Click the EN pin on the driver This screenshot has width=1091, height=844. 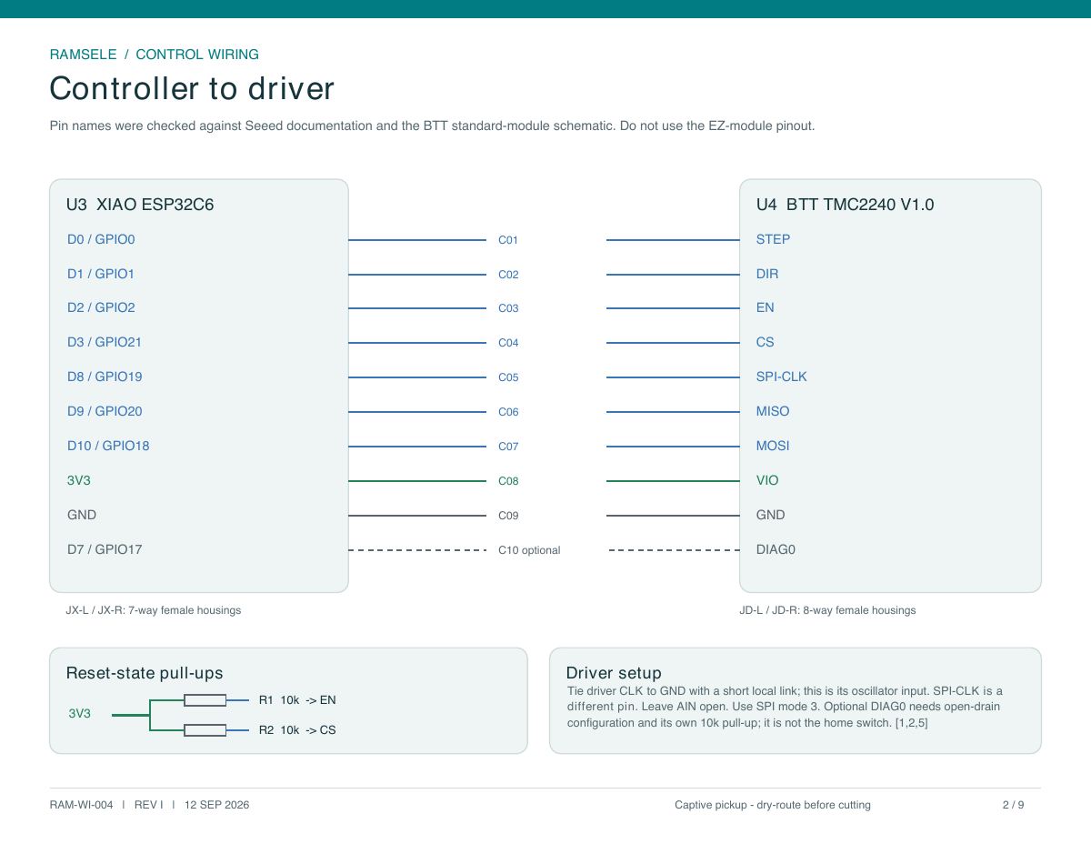(x=766, y=307)
